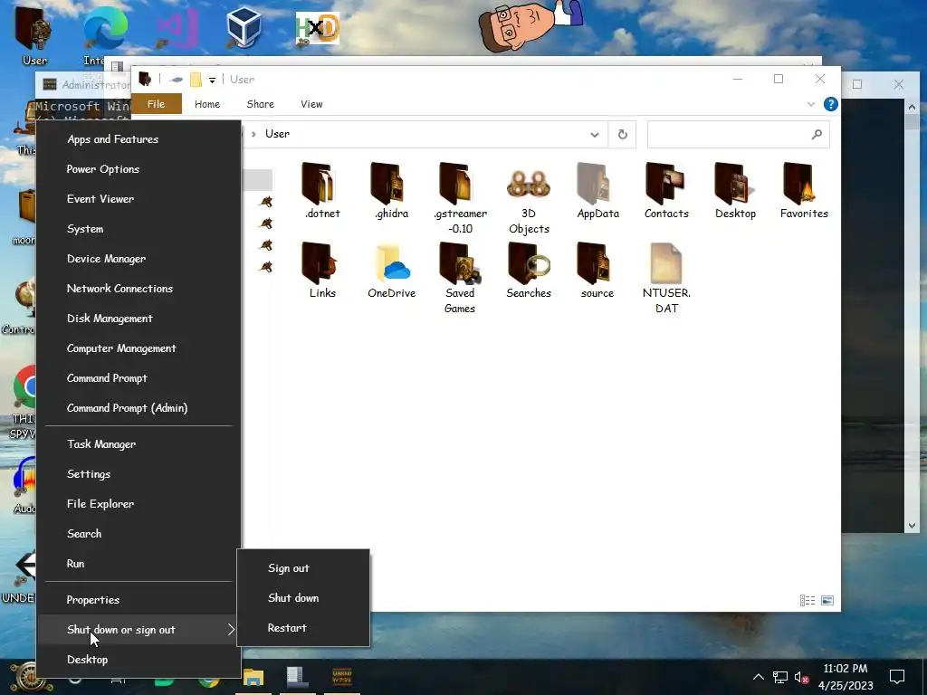Screen dimensions: 927x695
Task: Switch to details view layout
Action: [807, 601]
